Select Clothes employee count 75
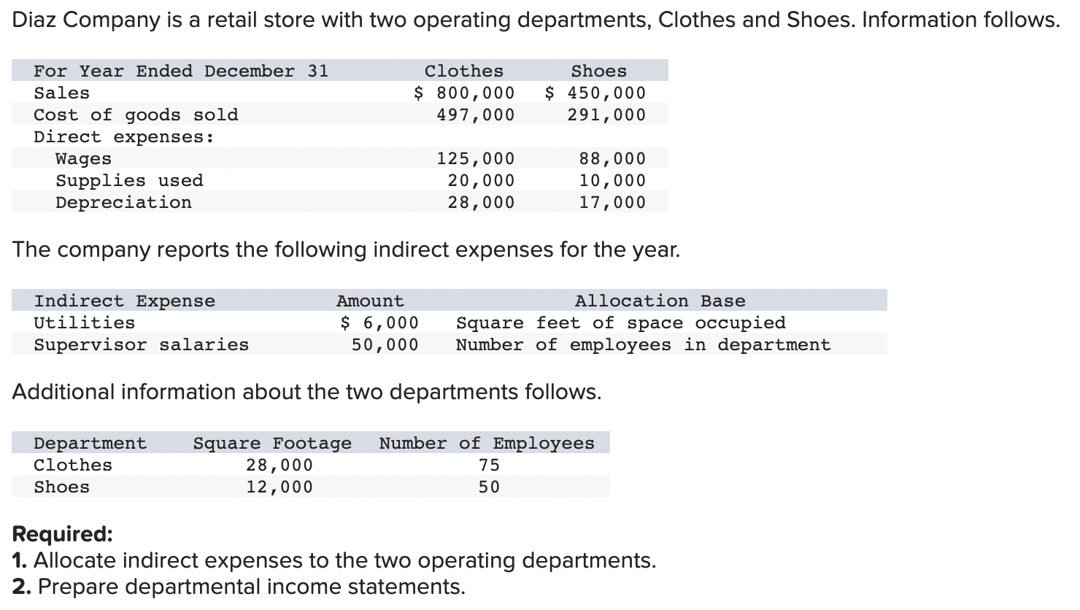The image size is (1080, 610). coord(489,465)
